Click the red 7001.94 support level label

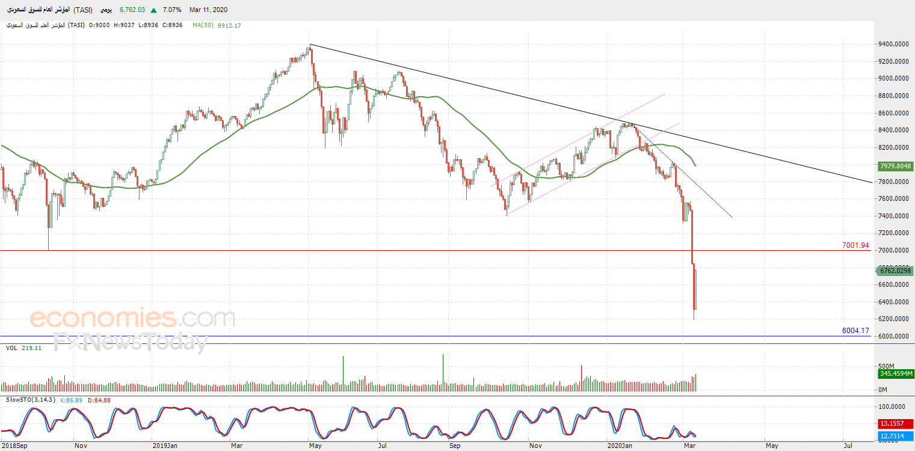coord(855,245)
